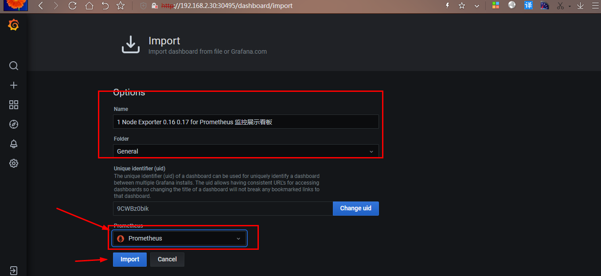
Task: Click the browser home icon
Action: [89, 6]
